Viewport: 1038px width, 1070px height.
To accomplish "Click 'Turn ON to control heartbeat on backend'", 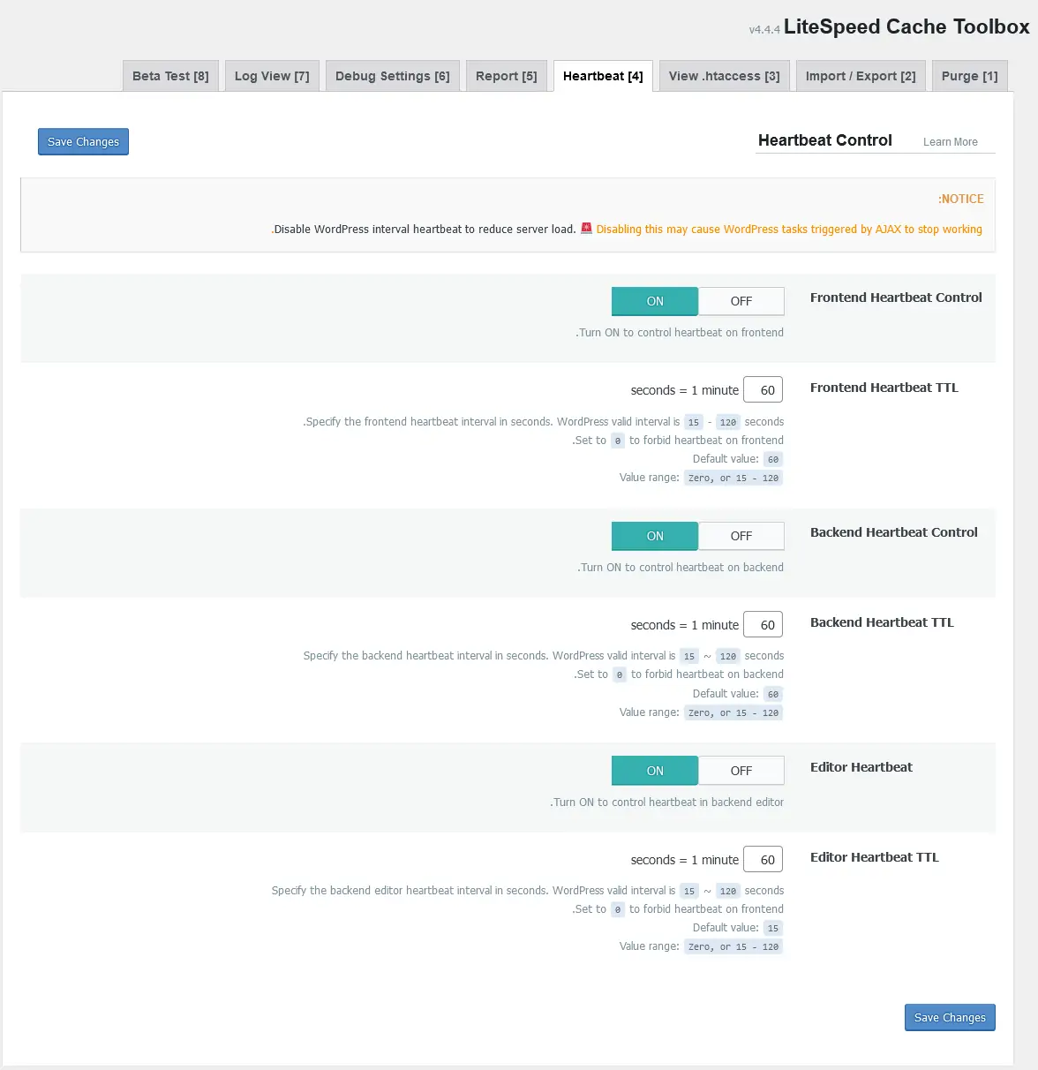I will [x=681, y=568].
